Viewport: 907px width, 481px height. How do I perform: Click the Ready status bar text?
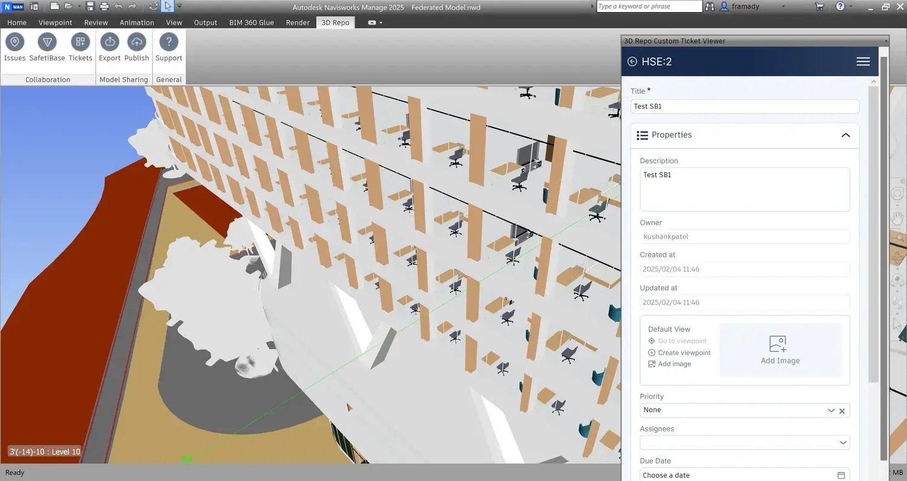point(15,473)
